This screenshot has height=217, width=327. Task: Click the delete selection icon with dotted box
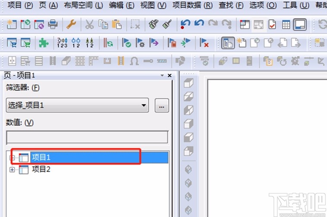135,25
